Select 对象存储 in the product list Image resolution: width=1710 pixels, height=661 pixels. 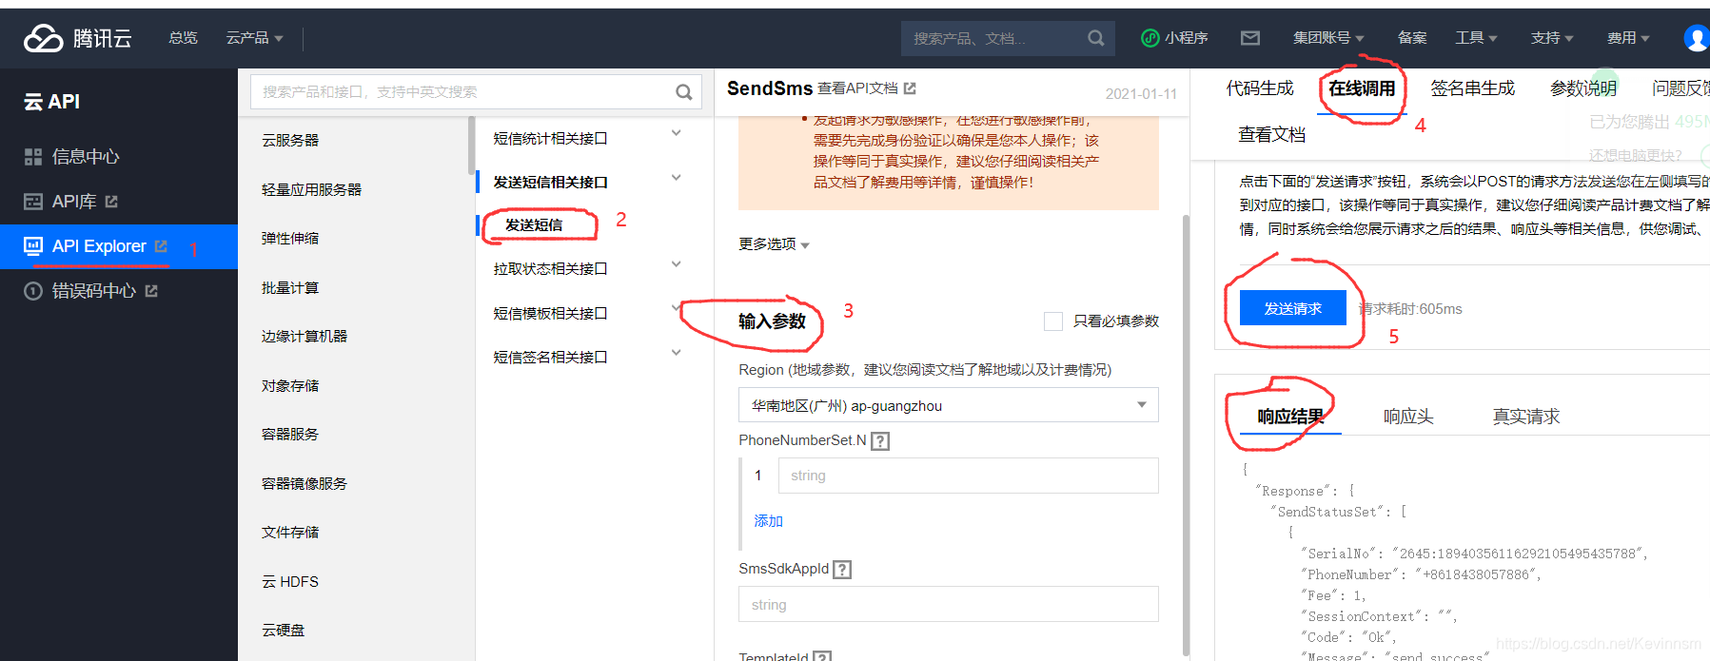coord(290,385)
